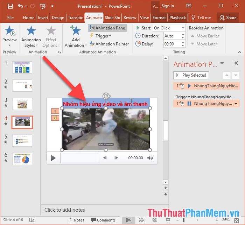The width and height of the screenshot is (245, 225).
Task: Open Animation Styles gallery
Action: pos(31,36)
